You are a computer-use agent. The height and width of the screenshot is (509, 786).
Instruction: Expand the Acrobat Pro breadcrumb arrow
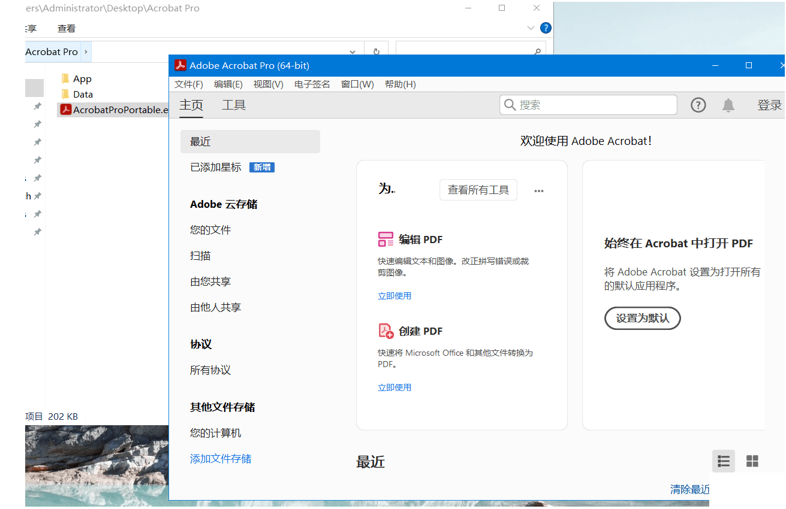point(86,52)
